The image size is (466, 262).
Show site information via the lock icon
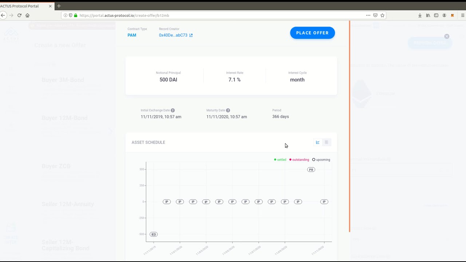(x=76, y=15)
